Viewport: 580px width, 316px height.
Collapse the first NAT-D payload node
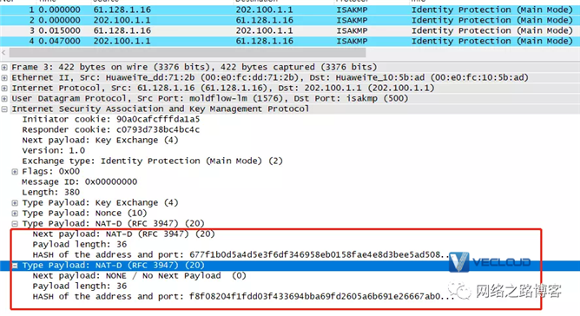(15, 224)
